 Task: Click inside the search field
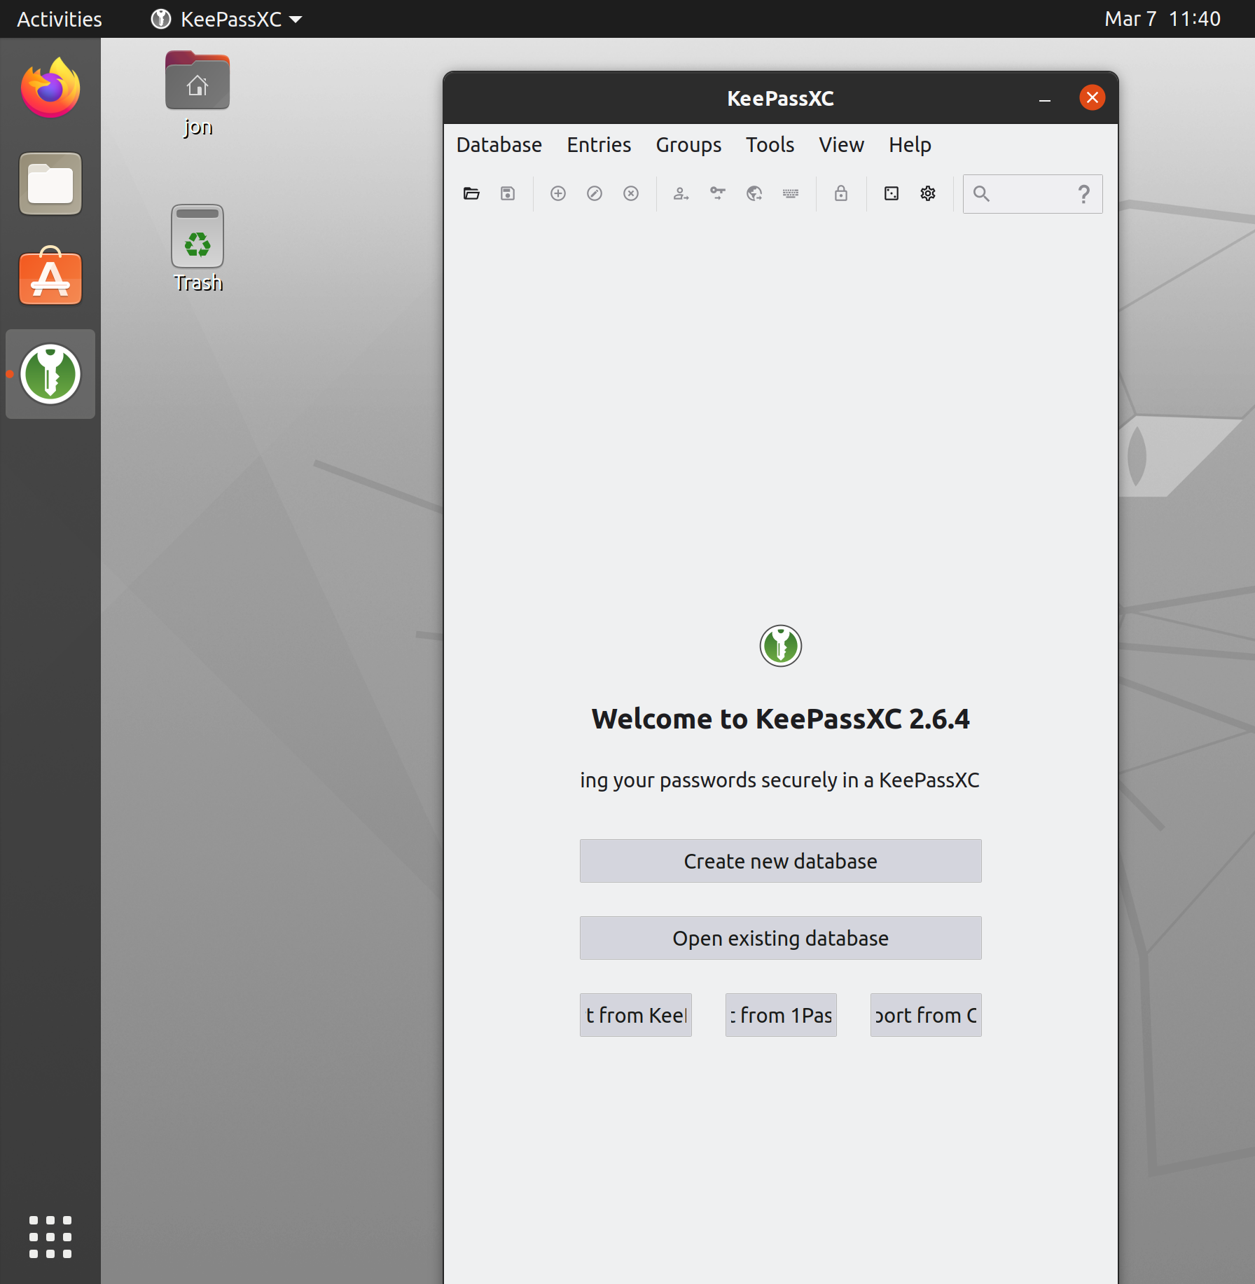coord(1026,193)
